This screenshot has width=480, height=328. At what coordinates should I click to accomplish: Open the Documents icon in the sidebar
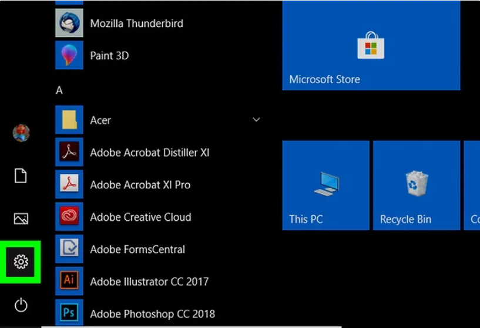click(21, 176)
